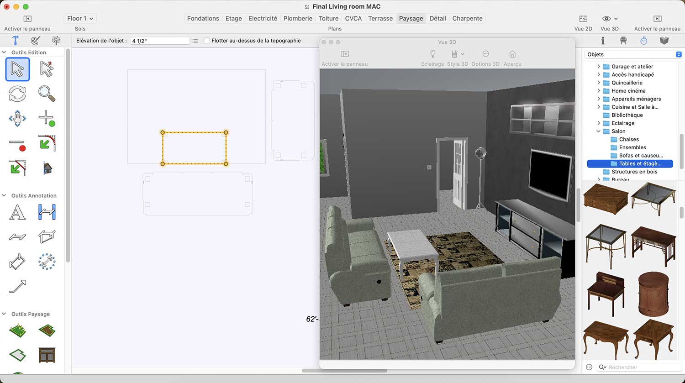The image size is (685, 383).
Task: Expand the Eclairage folder
Action: click(599, 123)
